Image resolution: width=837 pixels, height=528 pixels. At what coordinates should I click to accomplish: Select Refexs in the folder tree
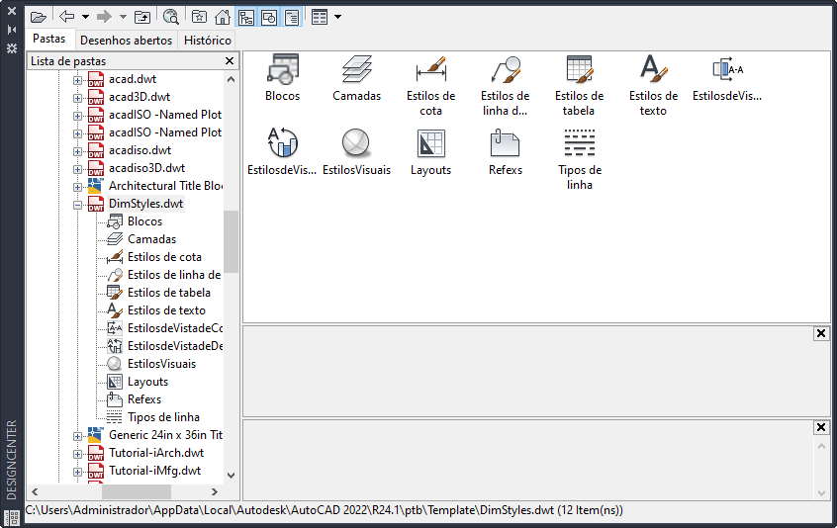144,399
